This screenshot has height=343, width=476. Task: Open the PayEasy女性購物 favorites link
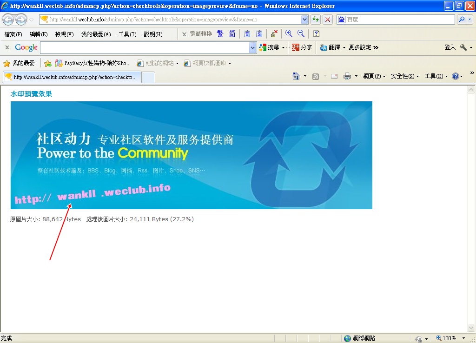click(x=93, y=63)
